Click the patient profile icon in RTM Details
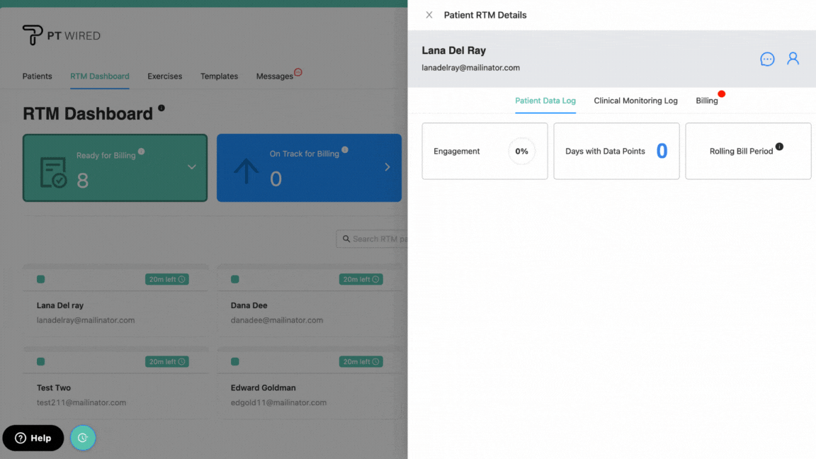Screen dimensions: 816x459 tap(793, 59)
